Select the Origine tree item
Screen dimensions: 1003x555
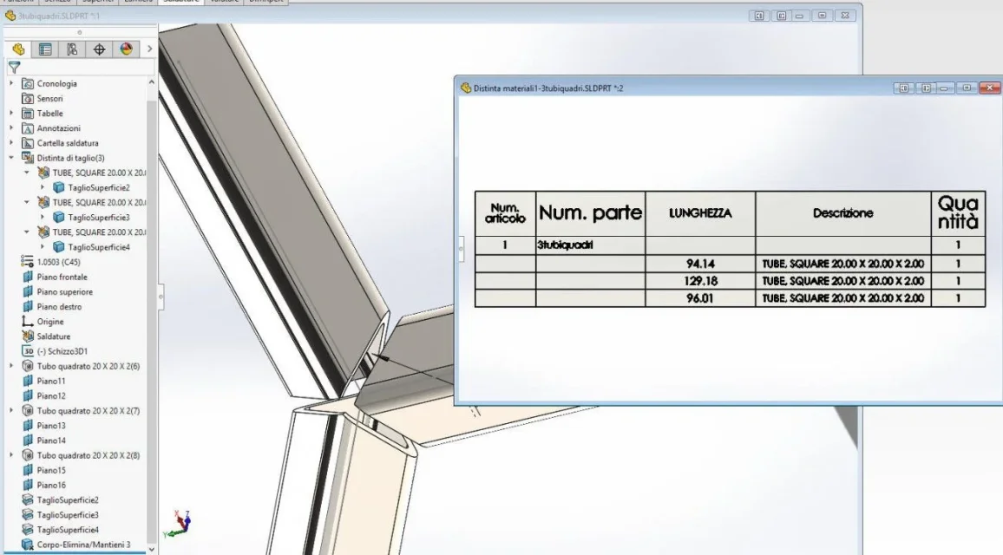click(x=50, y=322)
